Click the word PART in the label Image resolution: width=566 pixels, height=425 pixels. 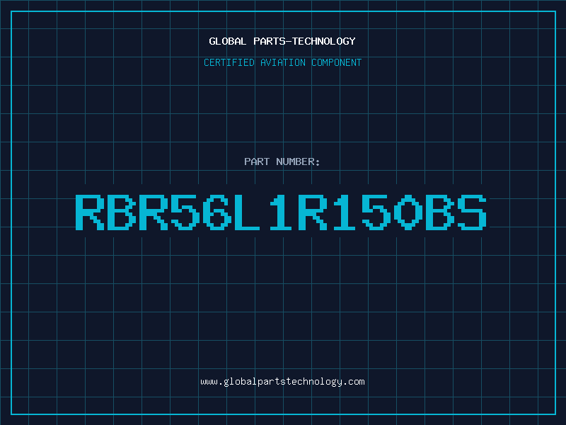point(257,161)
